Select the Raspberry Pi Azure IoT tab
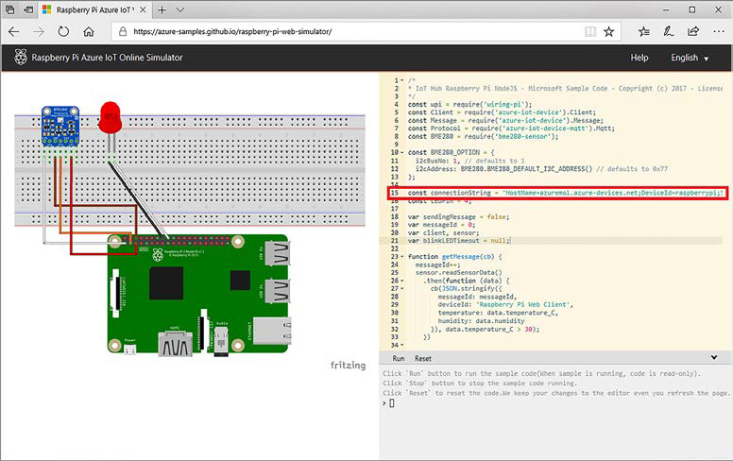This screenshot has width=733, height=461. click(94, 9)
